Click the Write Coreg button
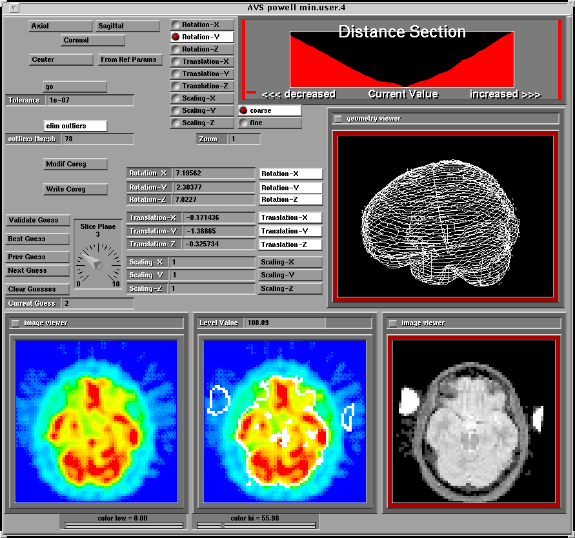The height and width of the screenshot is (538, 575). [x=75, y=190]
